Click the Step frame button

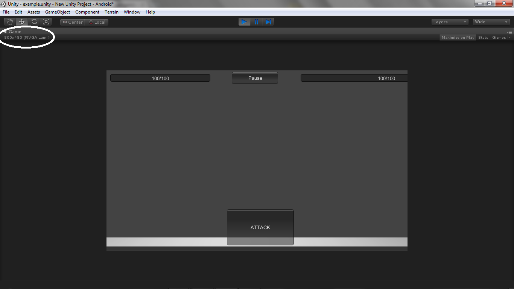click(268, 22)
